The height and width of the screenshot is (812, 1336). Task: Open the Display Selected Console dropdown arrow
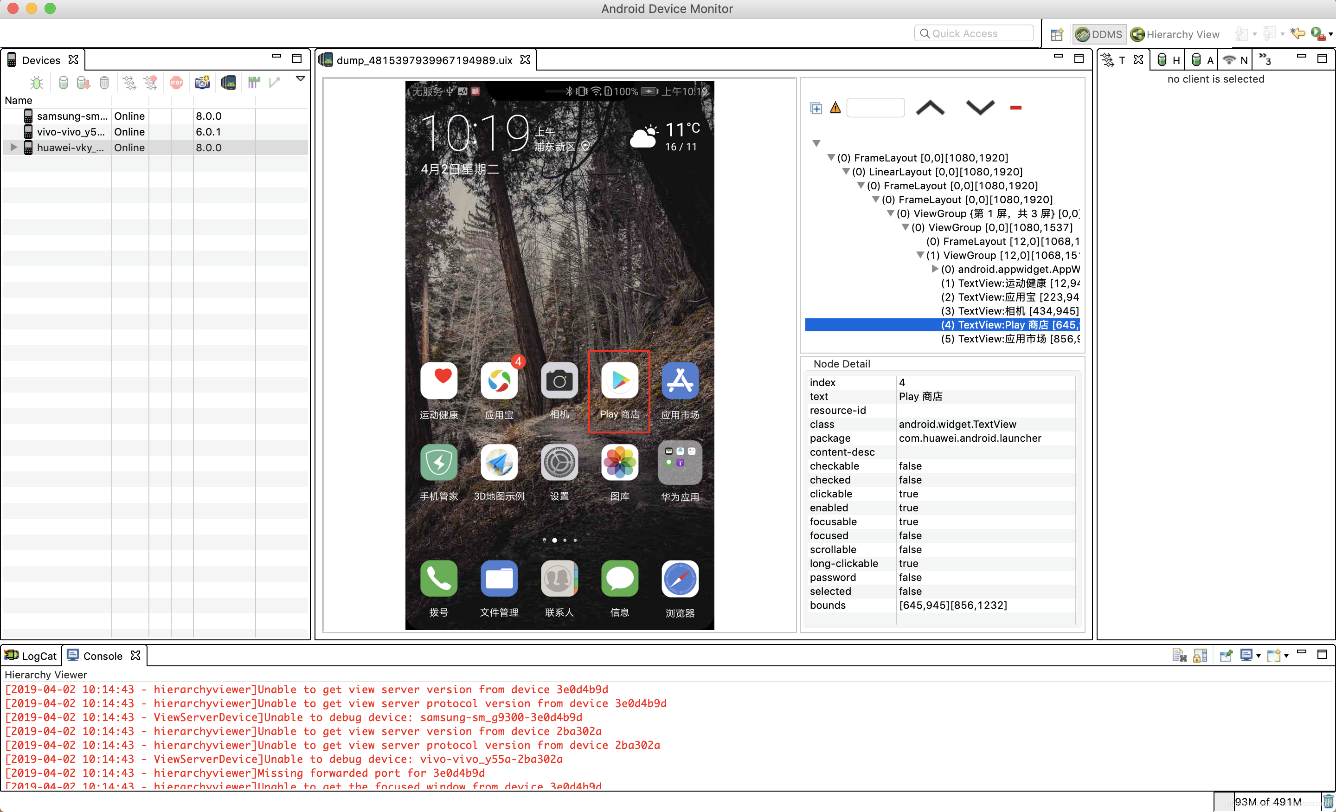[1259, 656]
